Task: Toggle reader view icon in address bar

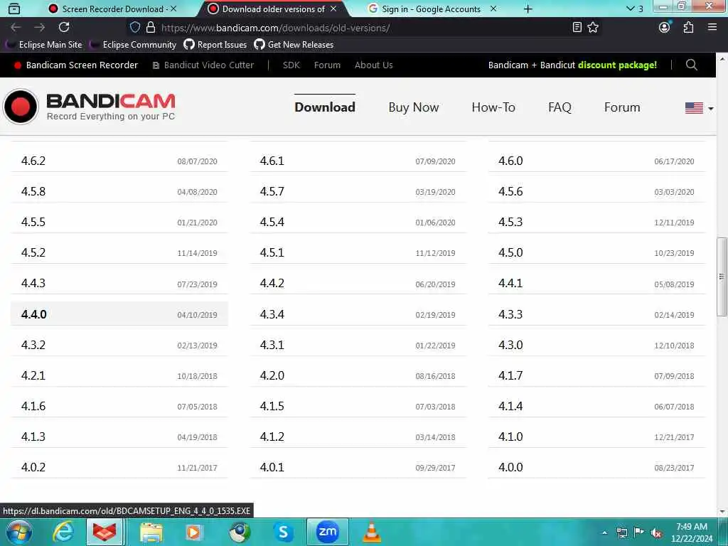Action: click(x=577, y=28)
